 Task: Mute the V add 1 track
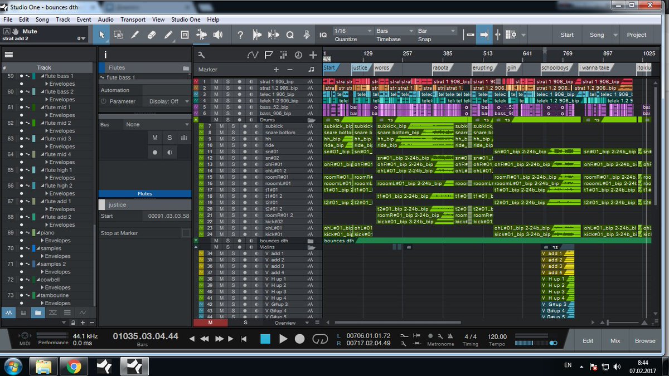221,253
